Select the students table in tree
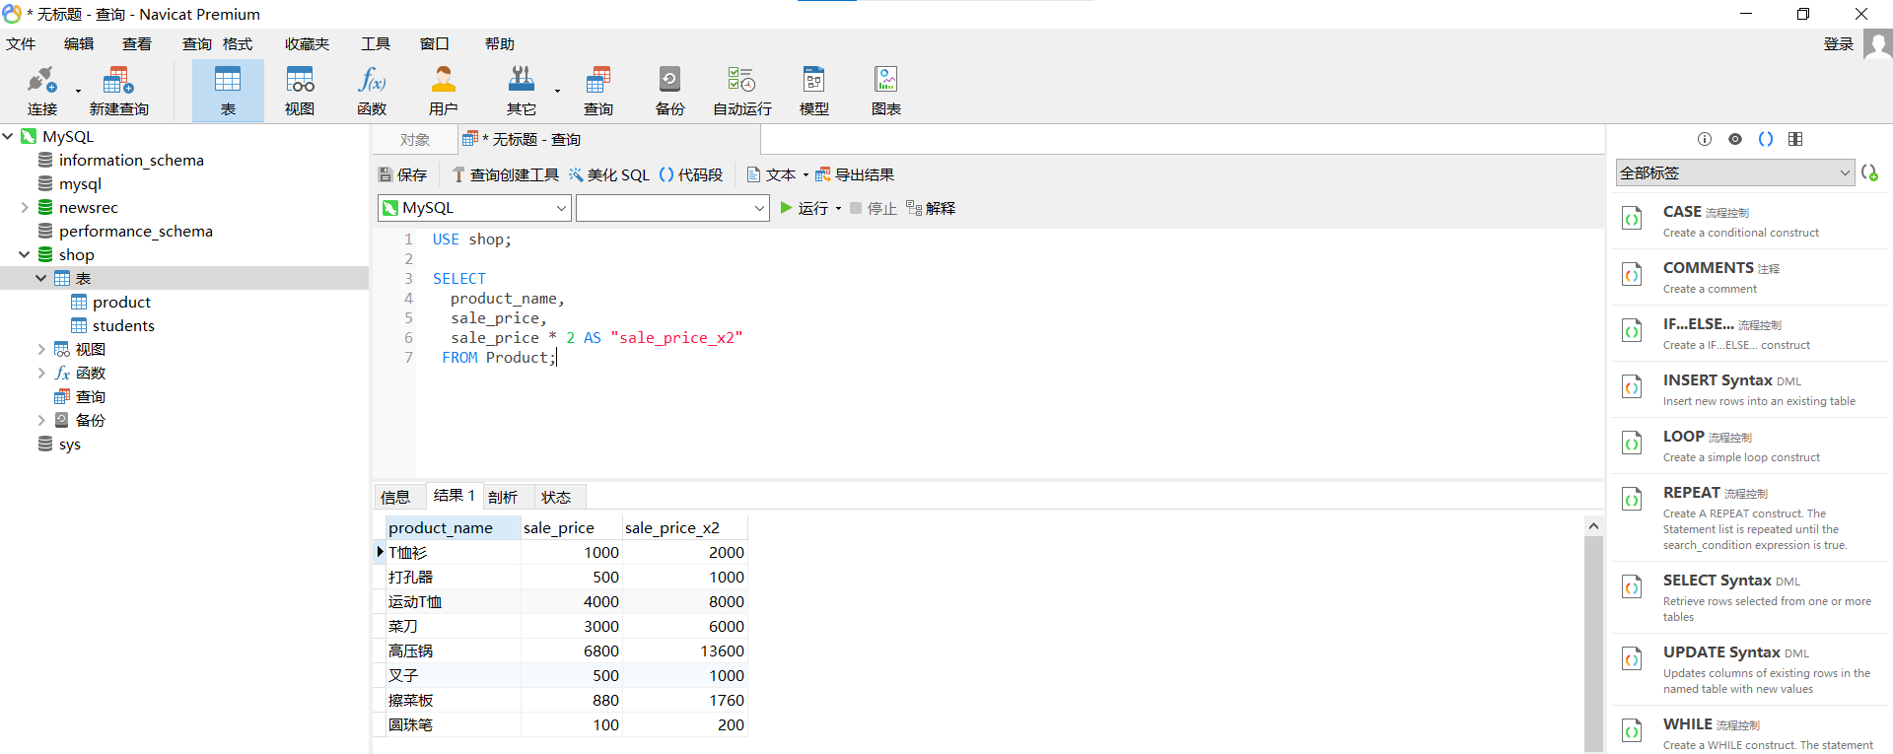The height and width of the screenshot is (754, 1893). (x=123, y=325)
